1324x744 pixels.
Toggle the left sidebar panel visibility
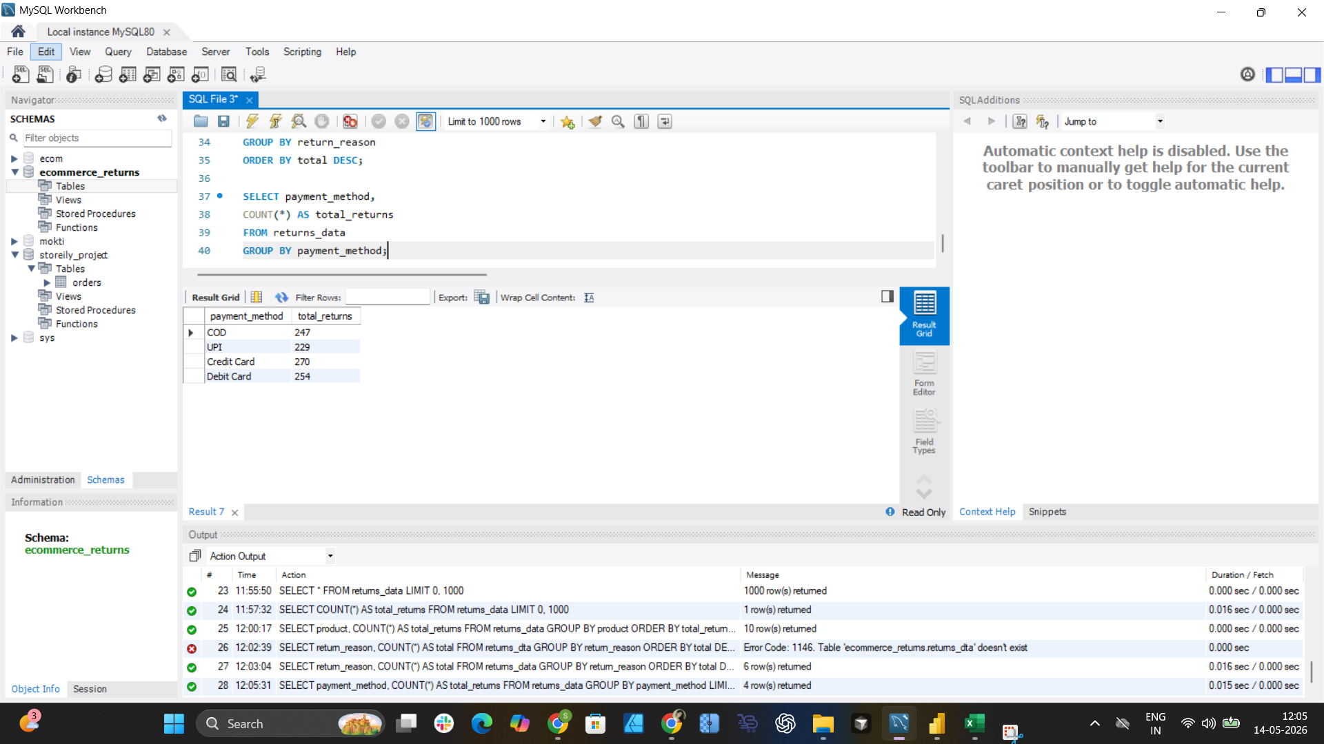1274,75
